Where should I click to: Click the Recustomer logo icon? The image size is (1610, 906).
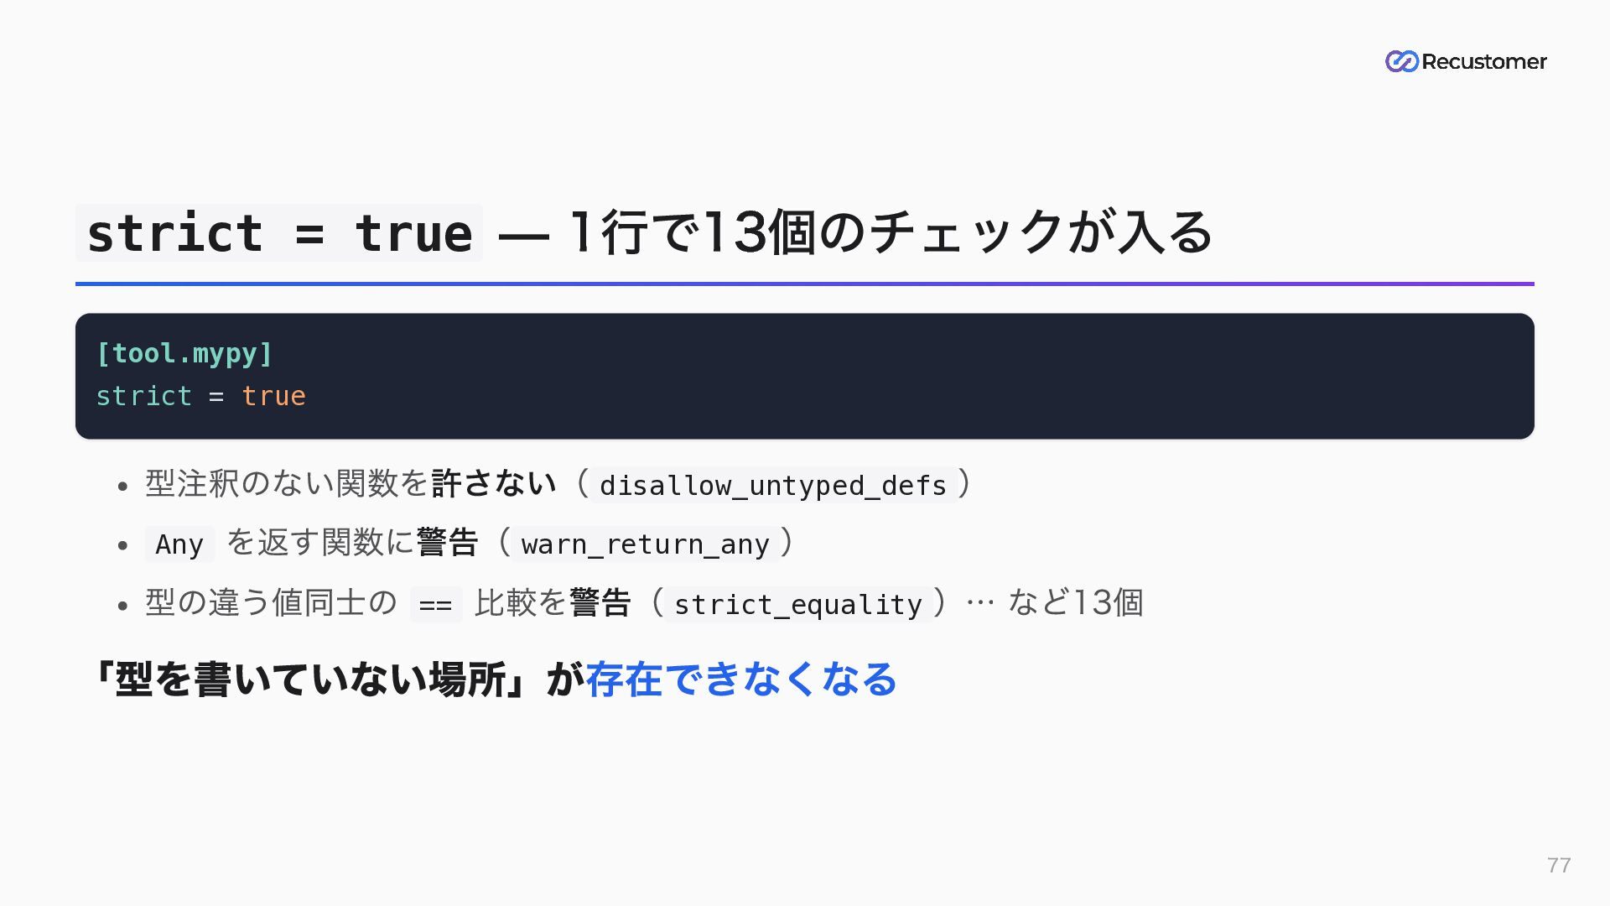point(1401,61)
